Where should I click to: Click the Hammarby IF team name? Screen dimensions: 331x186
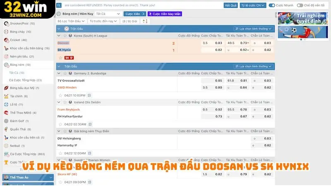[x=67, y=145]
